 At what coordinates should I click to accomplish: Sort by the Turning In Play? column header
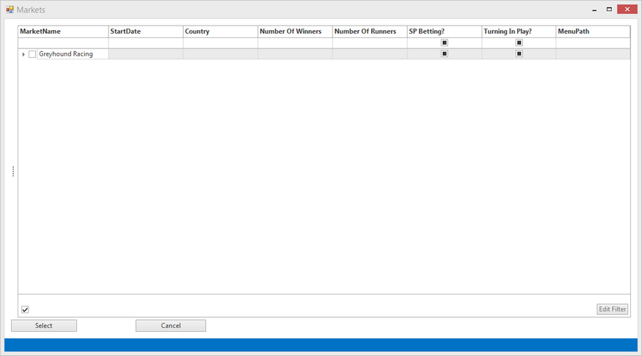pos(519,31)
